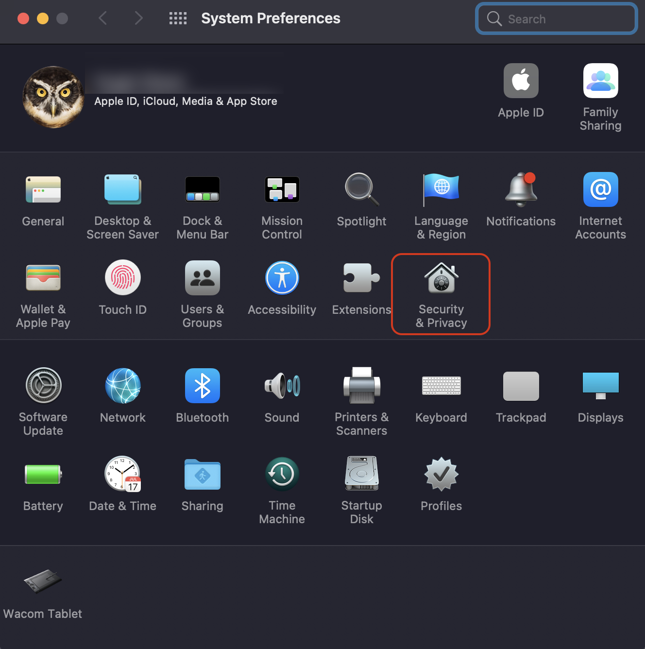Close the System Preferences window
645x649 pixels.
[23, 18]
